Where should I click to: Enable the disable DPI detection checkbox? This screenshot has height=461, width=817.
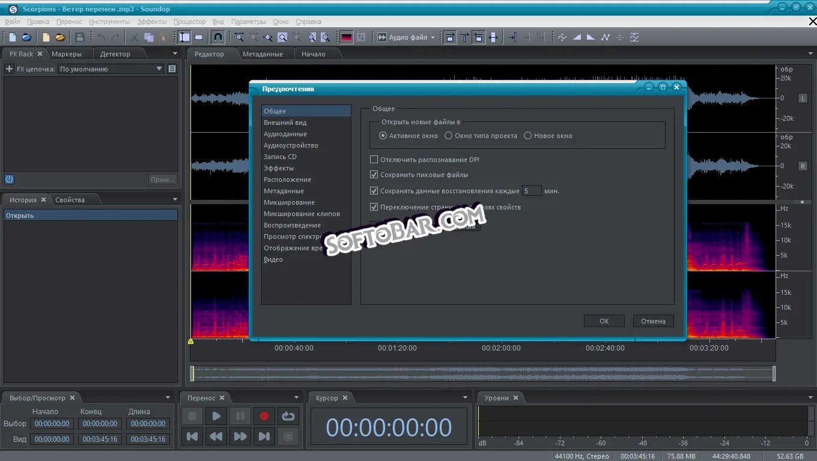374,160
